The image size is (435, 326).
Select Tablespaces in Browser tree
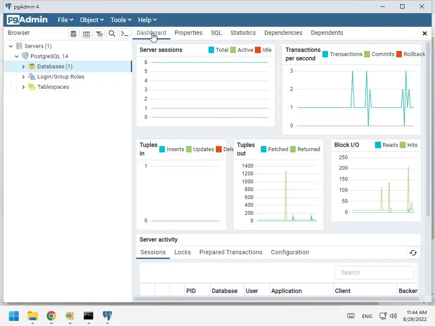[53, 87]
